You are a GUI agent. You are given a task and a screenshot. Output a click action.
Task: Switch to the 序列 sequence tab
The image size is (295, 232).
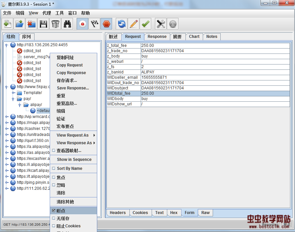point(26,37)
